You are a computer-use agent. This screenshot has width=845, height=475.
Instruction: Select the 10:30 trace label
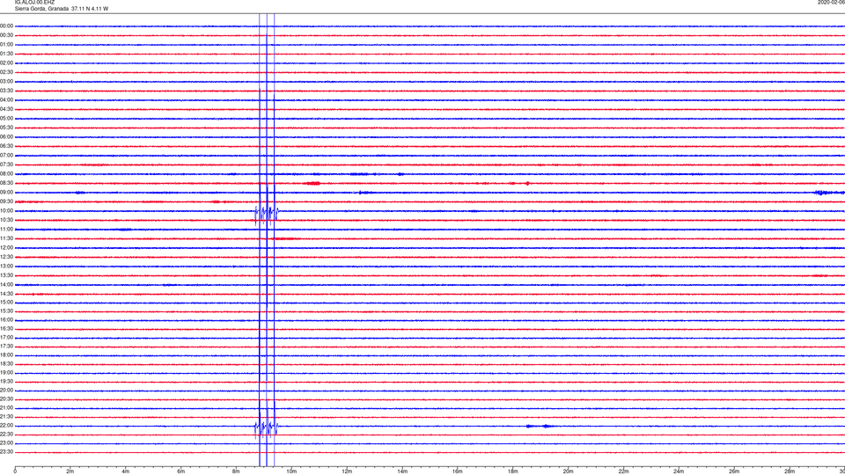tap(6, 220)
